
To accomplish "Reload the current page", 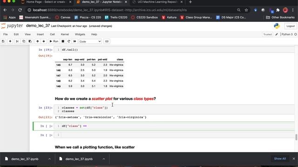I will point(20,10).
